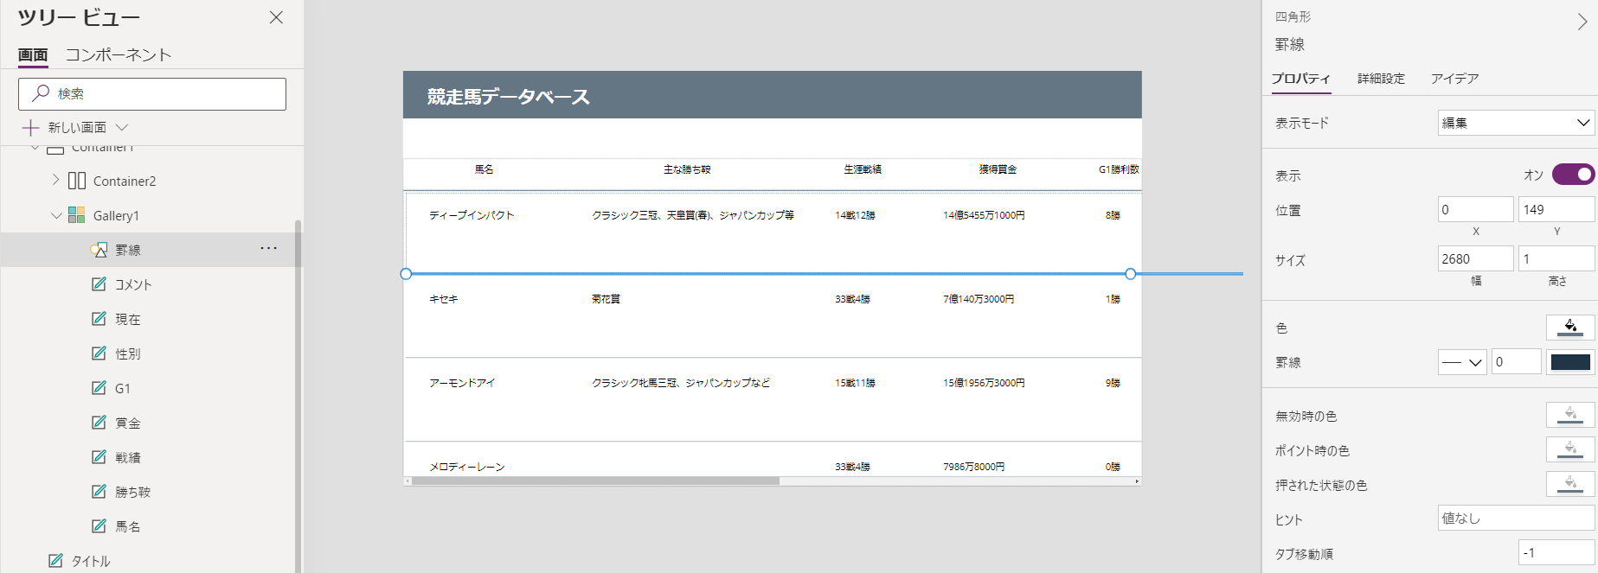Screen dimensions: 1598x573
Task: Click the コメント label edit icon
Action: click(x=99, y=283)
